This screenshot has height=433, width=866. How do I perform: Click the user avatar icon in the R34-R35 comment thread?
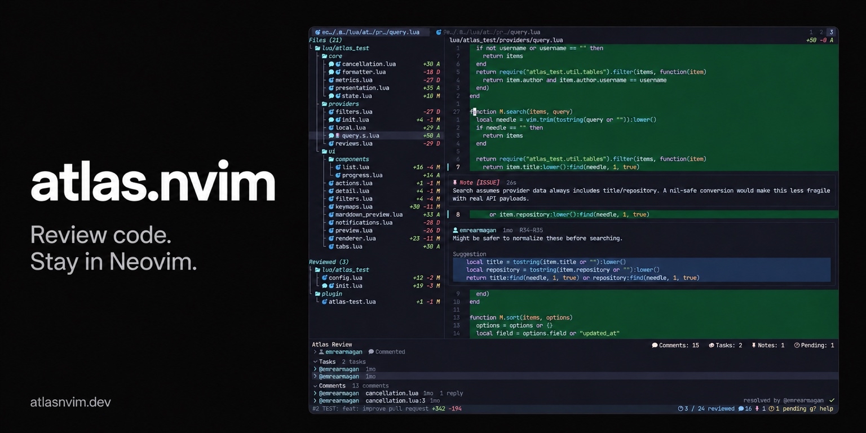point(456,230)
